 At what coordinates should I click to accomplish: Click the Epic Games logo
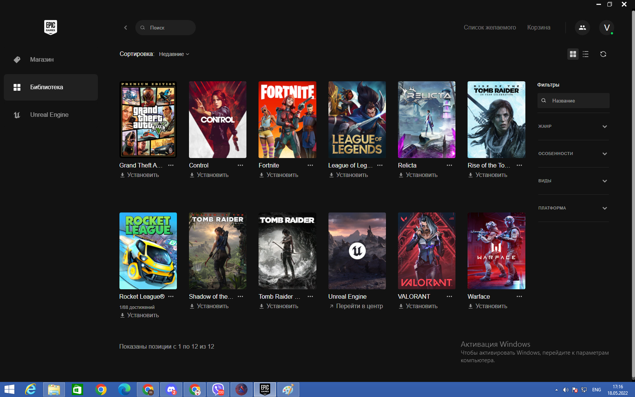click(51, 27)
